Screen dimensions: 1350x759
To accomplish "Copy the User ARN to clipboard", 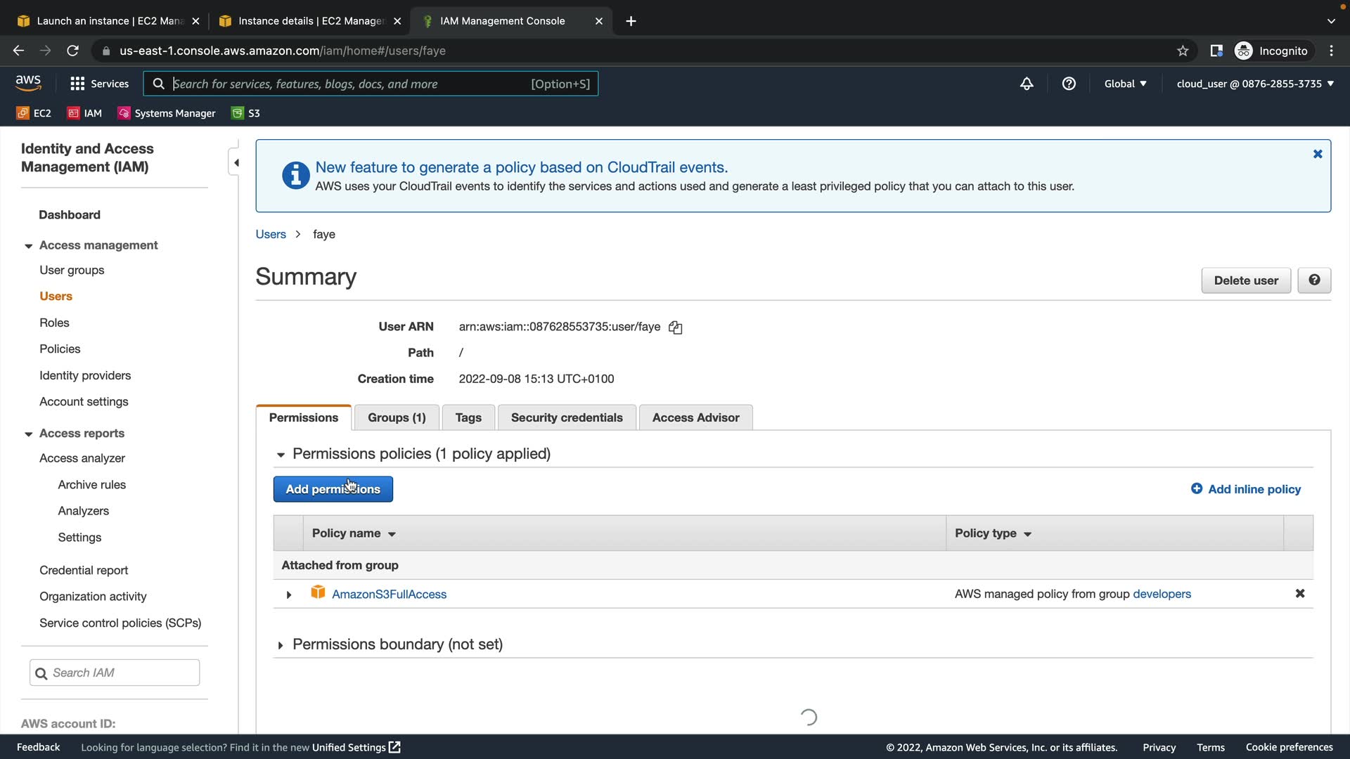I will pos(675,327).
